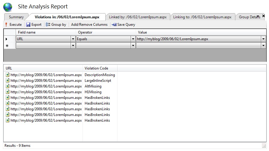Click the Site Analysis globe icon

tap(8, 7)
